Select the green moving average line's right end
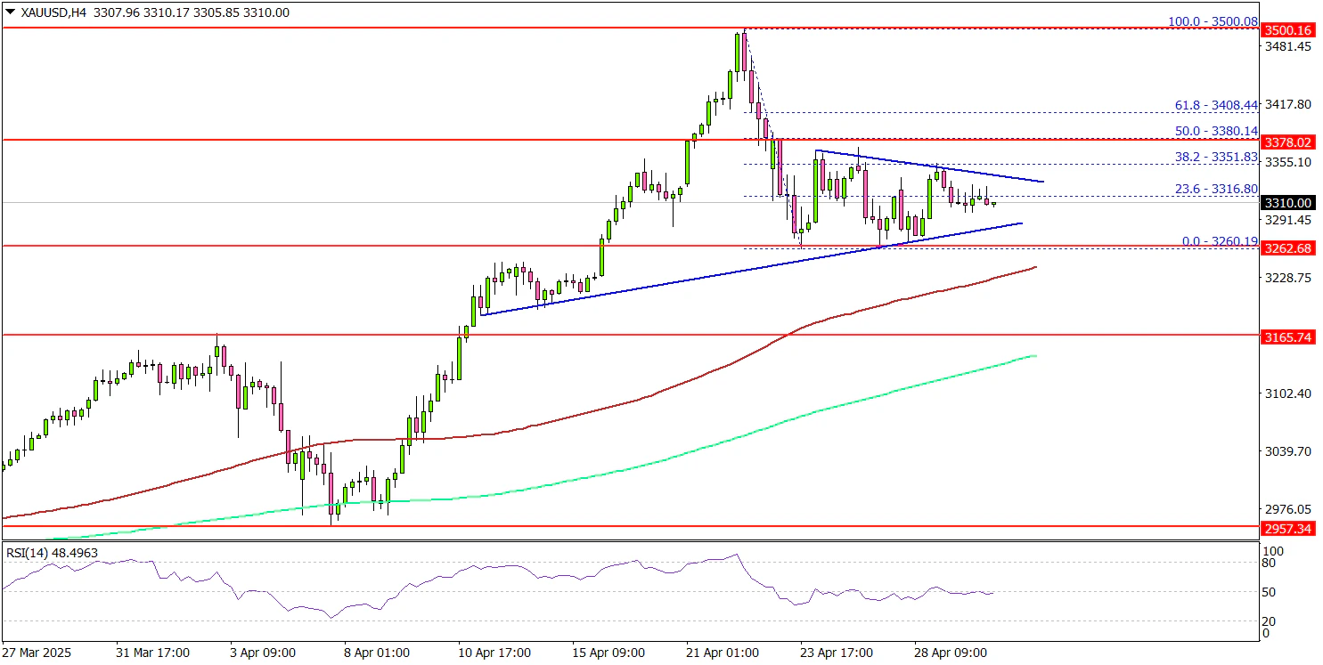1323x665 pixels. click(x=1034, y=356)
